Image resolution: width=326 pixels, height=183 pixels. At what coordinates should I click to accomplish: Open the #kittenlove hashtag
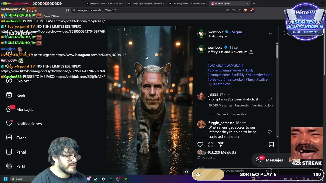(x=222, y=84)
